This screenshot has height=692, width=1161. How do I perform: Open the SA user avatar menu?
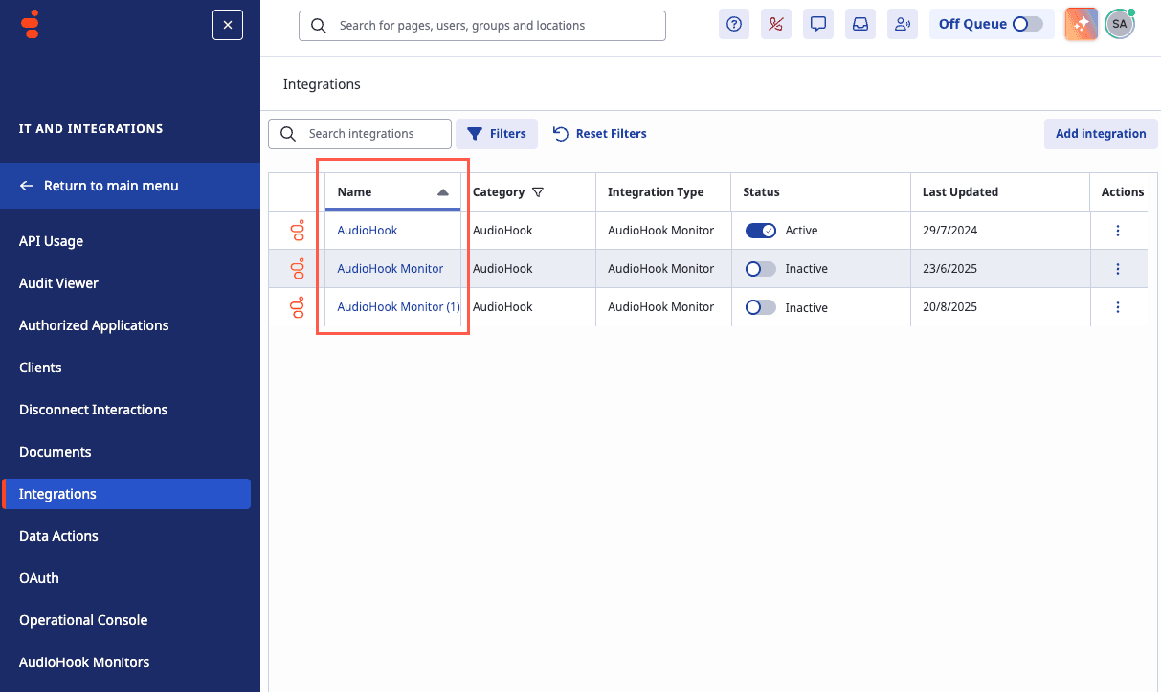(1119, 25)
